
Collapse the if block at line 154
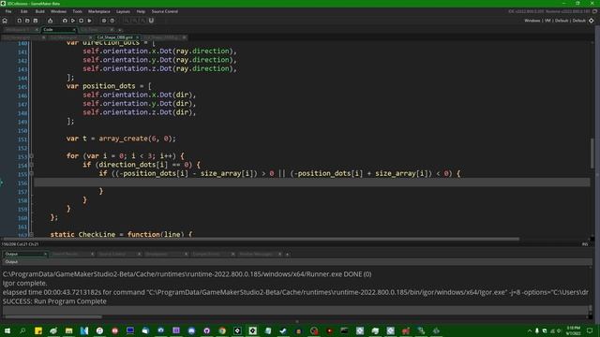[31, 165]
